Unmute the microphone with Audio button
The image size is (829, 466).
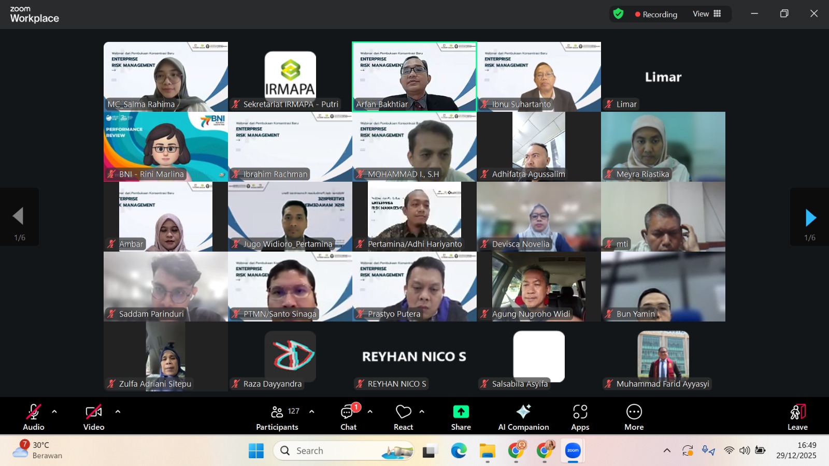[34, 417]
